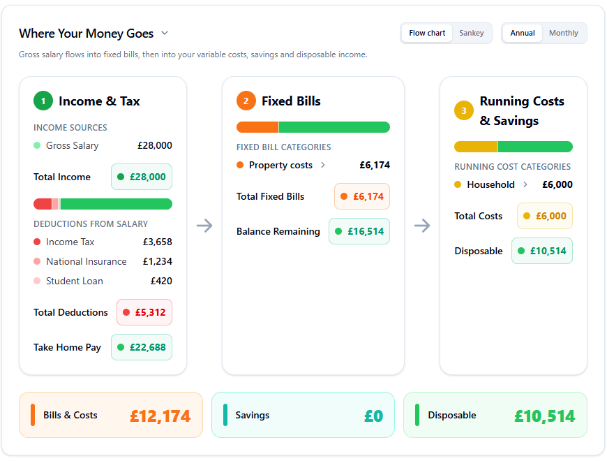Switch view to Sankey
The image size is (607, 461).
472,34
